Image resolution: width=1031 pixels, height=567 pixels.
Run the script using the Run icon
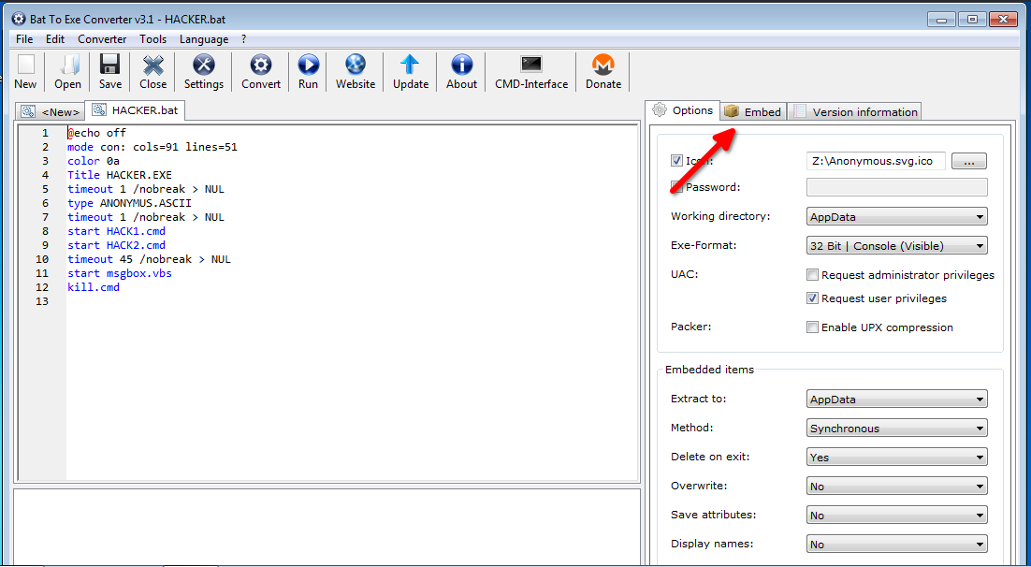[x=309, y=72]
